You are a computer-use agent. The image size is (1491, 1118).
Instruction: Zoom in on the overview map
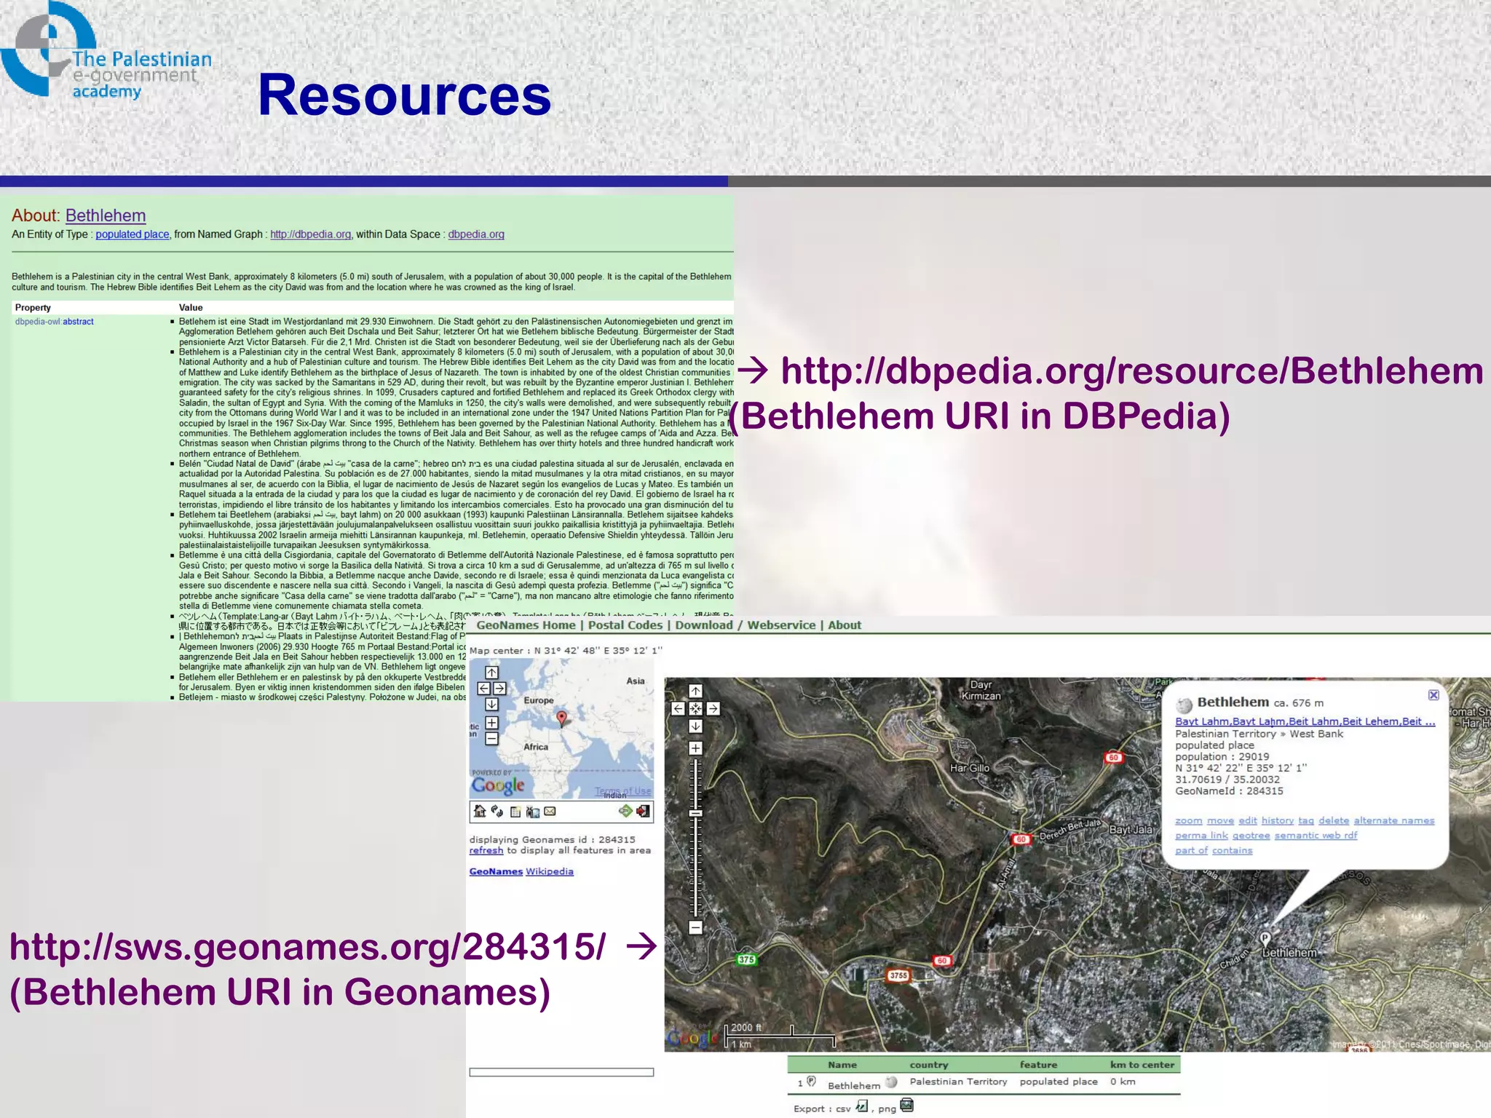491,723
